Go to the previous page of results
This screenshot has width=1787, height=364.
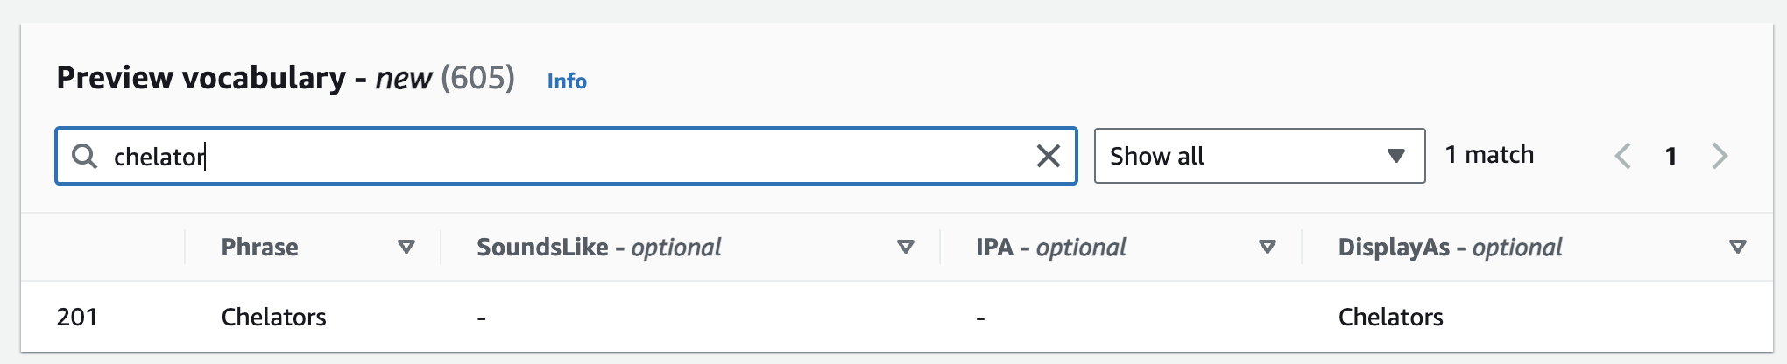pyautogui.click(x=1622, y=156)
